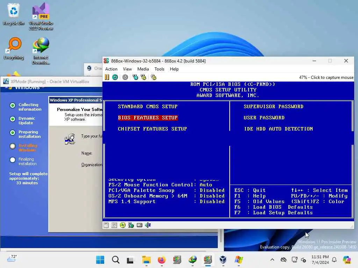This screenshot has width=358, height=268.
Task: Select highlighted BIOS FEATURES SETUP entry
Action: click(x=148, y=118)
